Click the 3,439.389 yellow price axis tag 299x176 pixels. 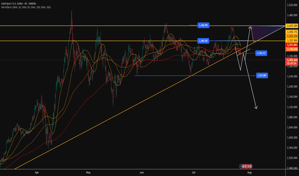pos(292,26)
